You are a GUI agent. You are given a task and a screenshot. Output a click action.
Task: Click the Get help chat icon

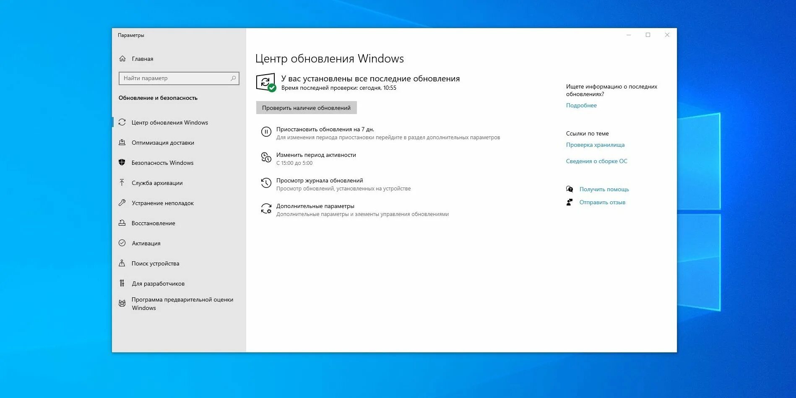(570, 189)
